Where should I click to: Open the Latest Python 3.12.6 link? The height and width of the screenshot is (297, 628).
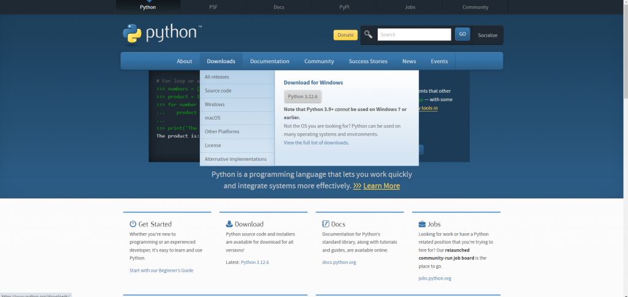255,263
